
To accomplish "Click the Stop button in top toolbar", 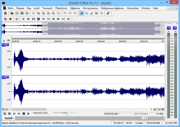I will (x=38, y=19).
